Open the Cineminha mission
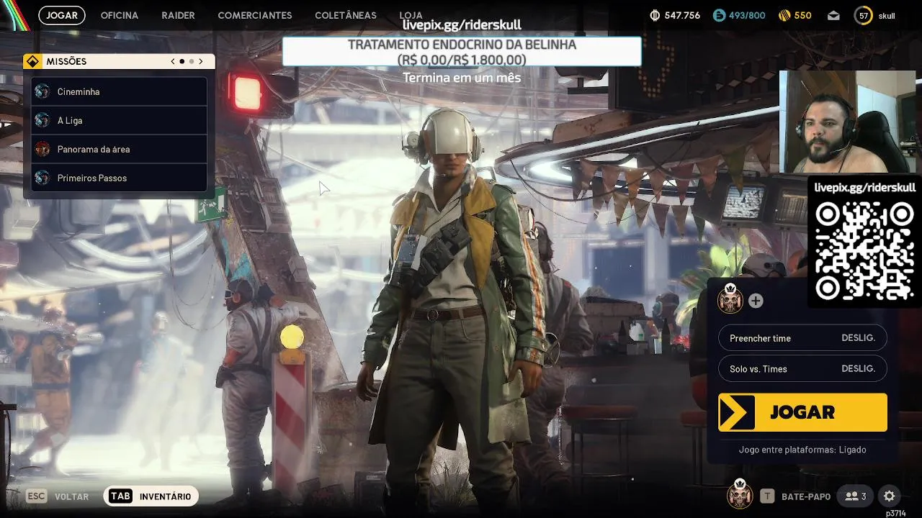 (x=120, y=91)
